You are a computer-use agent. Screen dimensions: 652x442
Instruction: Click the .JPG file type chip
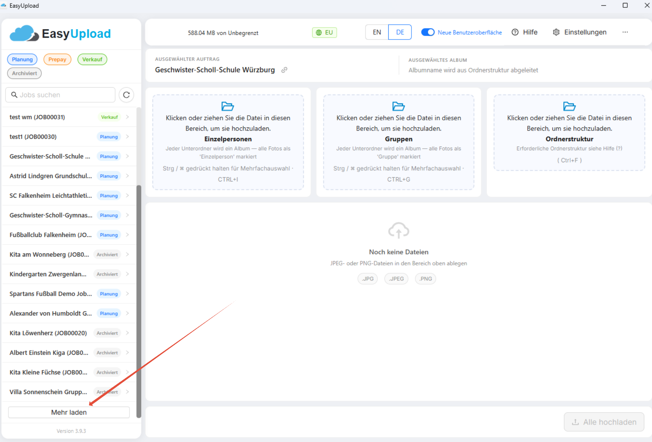pyautogui.click(x=368, y=279)
